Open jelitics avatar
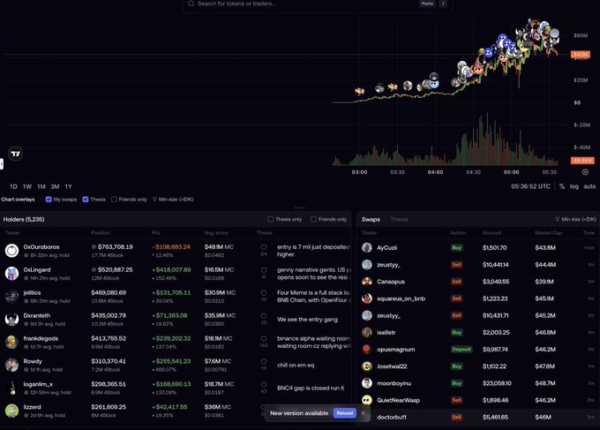 coord(11,297)
